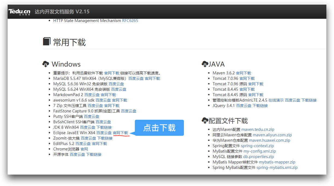This screenshot has height=186, width=334.
Task: Click the cloud icon beside 配置文件下载
Action: coord(205,120)
